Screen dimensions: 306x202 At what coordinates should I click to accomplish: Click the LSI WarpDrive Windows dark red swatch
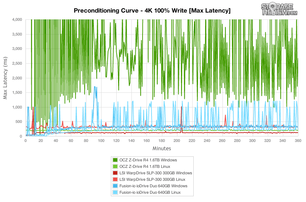pyautogui.click(x=115, y=173)
